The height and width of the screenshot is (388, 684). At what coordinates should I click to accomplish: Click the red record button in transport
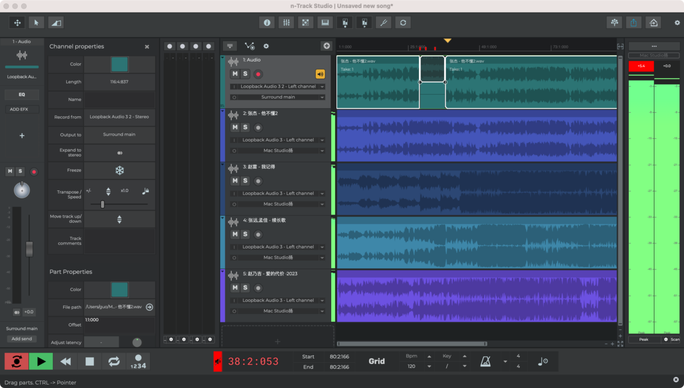17,361
